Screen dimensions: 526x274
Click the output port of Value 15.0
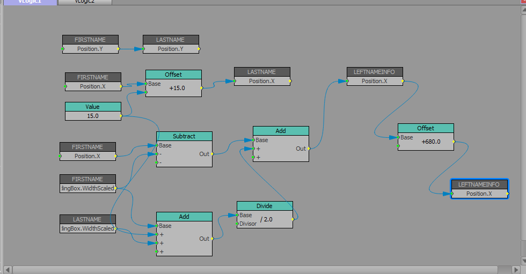[121, 116]
